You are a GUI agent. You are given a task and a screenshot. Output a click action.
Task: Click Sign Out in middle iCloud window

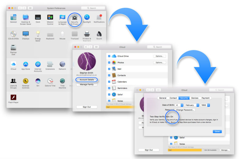[87, 107]
